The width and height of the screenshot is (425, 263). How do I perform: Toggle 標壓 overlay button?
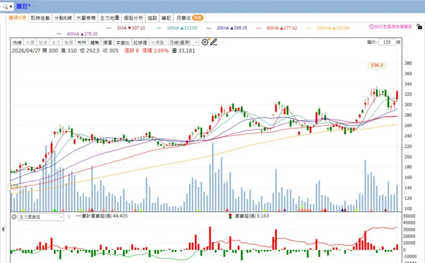(107, 42)
